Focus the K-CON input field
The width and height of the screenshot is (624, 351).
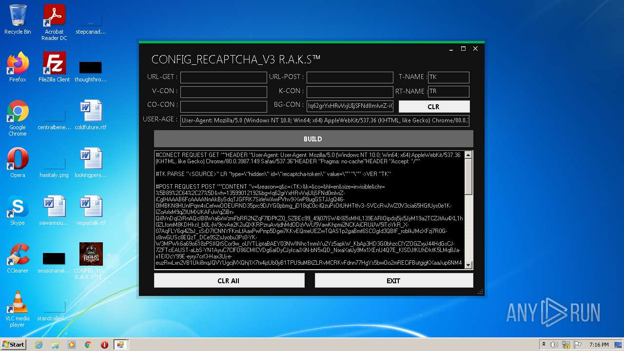(350, 92)
